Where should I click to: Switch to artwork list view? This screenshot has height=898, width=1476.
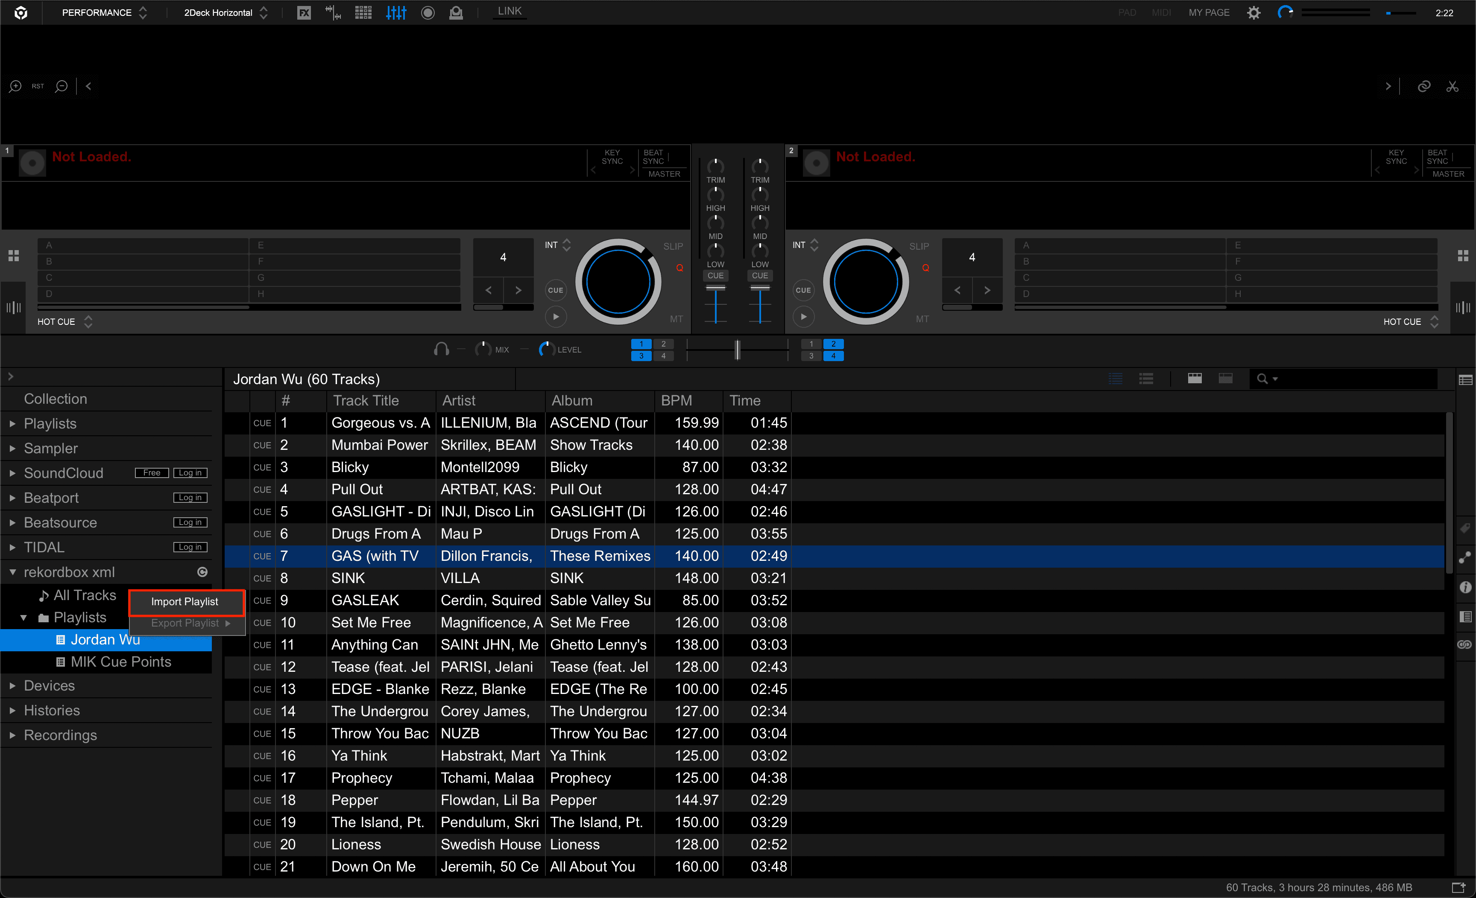click(x=1146, y=378)
